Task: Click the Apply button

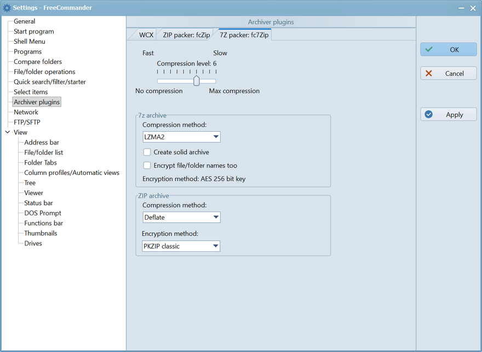Action: point(448,115)
